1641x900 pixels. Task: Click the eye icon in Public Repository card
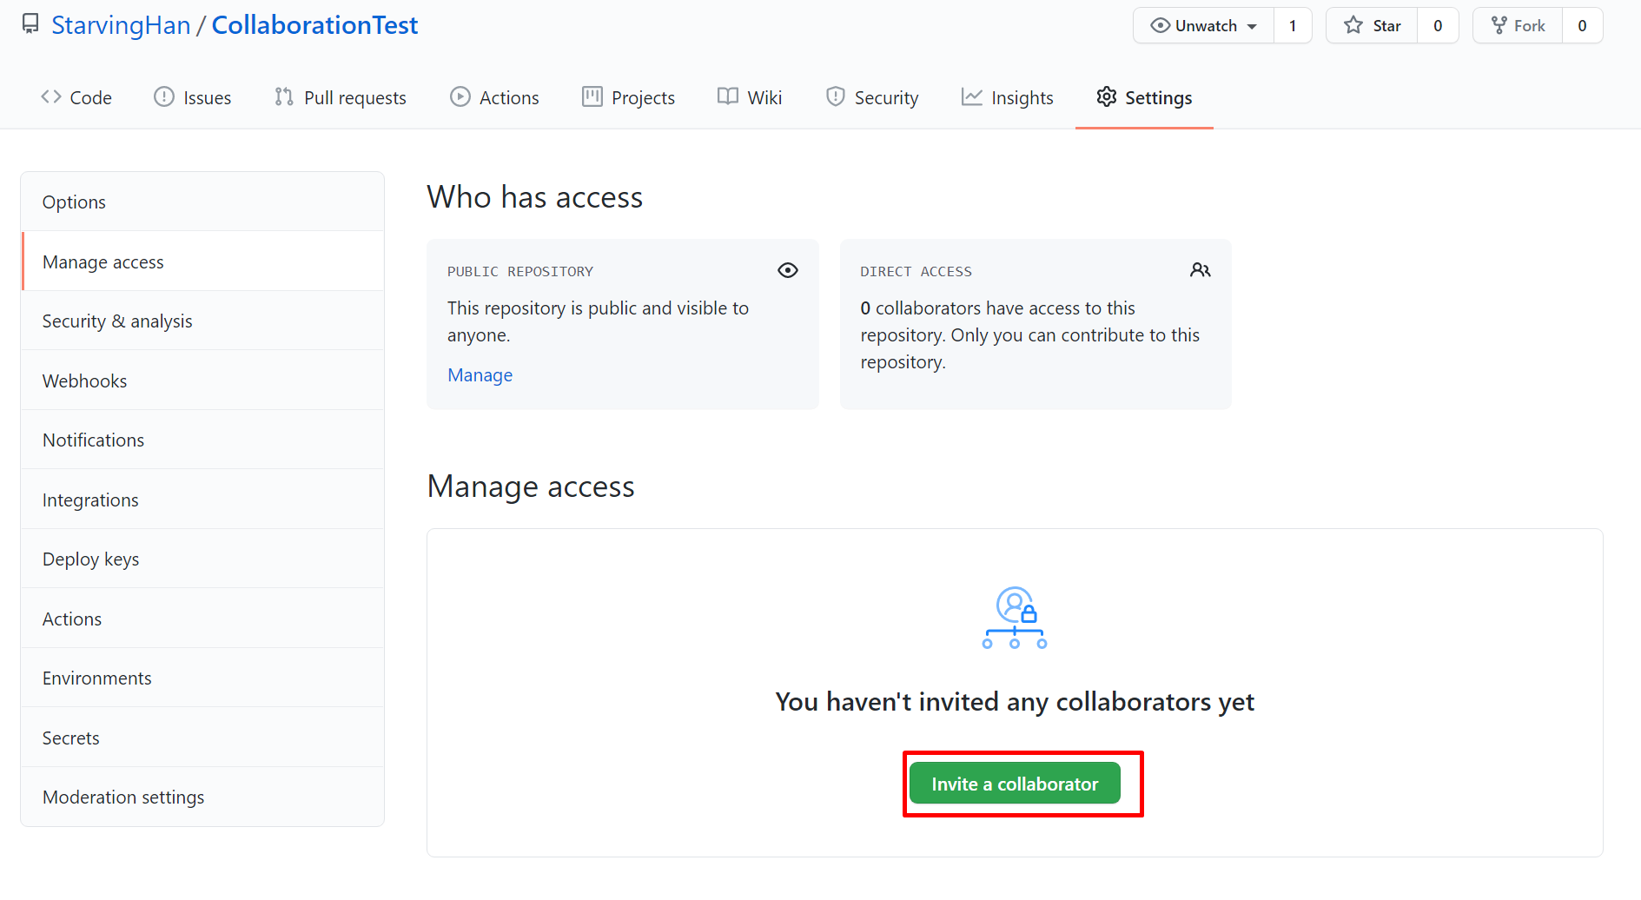tap(788, 270)
